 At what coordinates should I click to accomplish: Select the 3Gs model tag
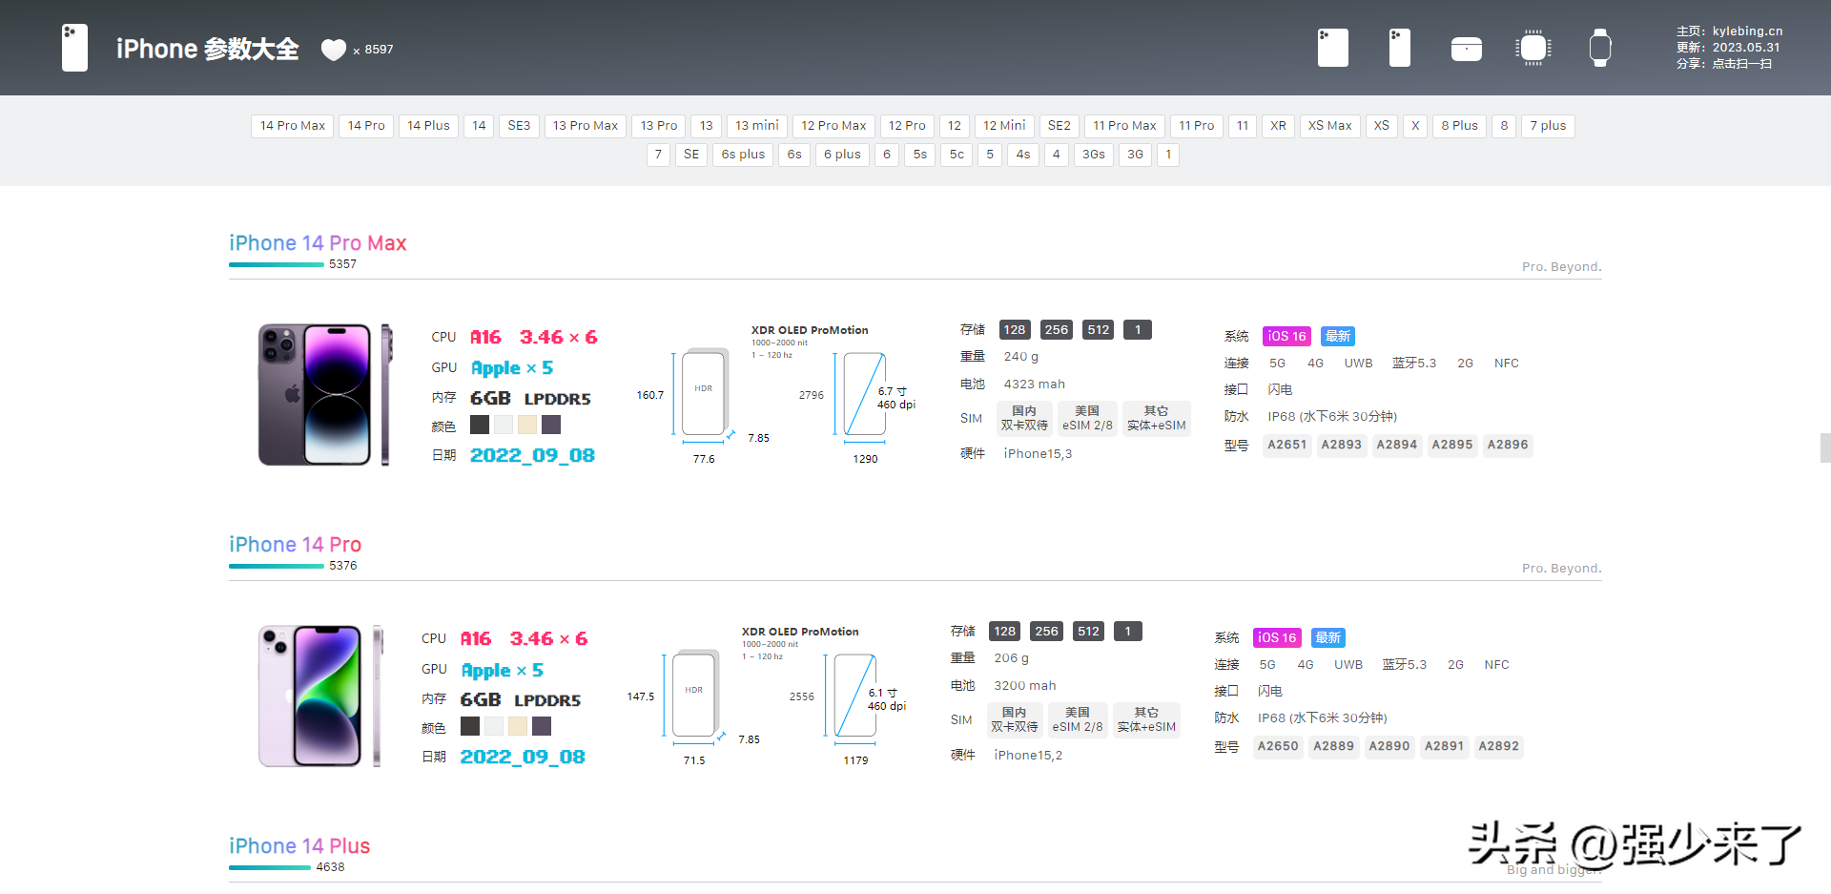click(1093, 155)
